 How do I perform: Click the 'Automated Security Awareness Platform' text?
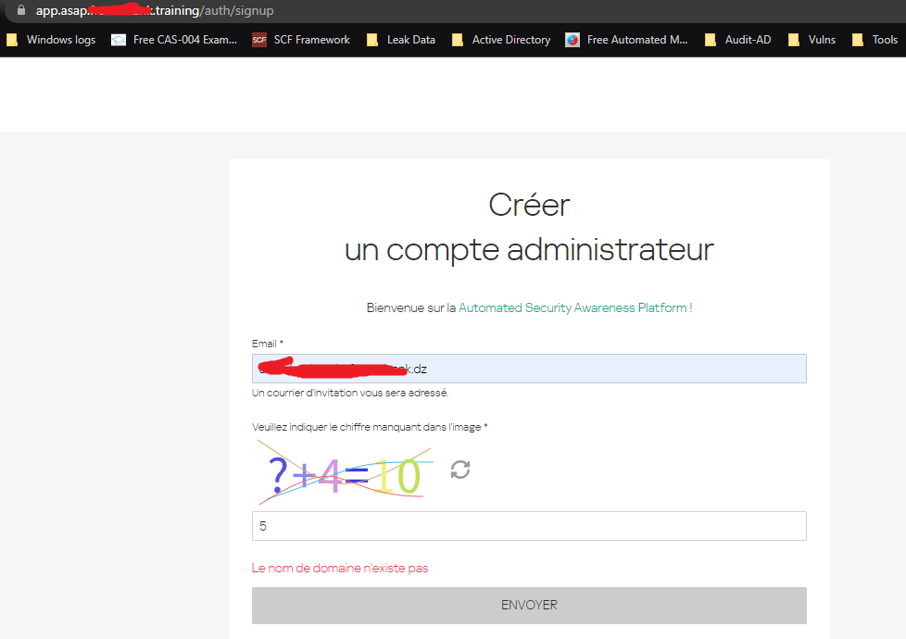point(573,308)
